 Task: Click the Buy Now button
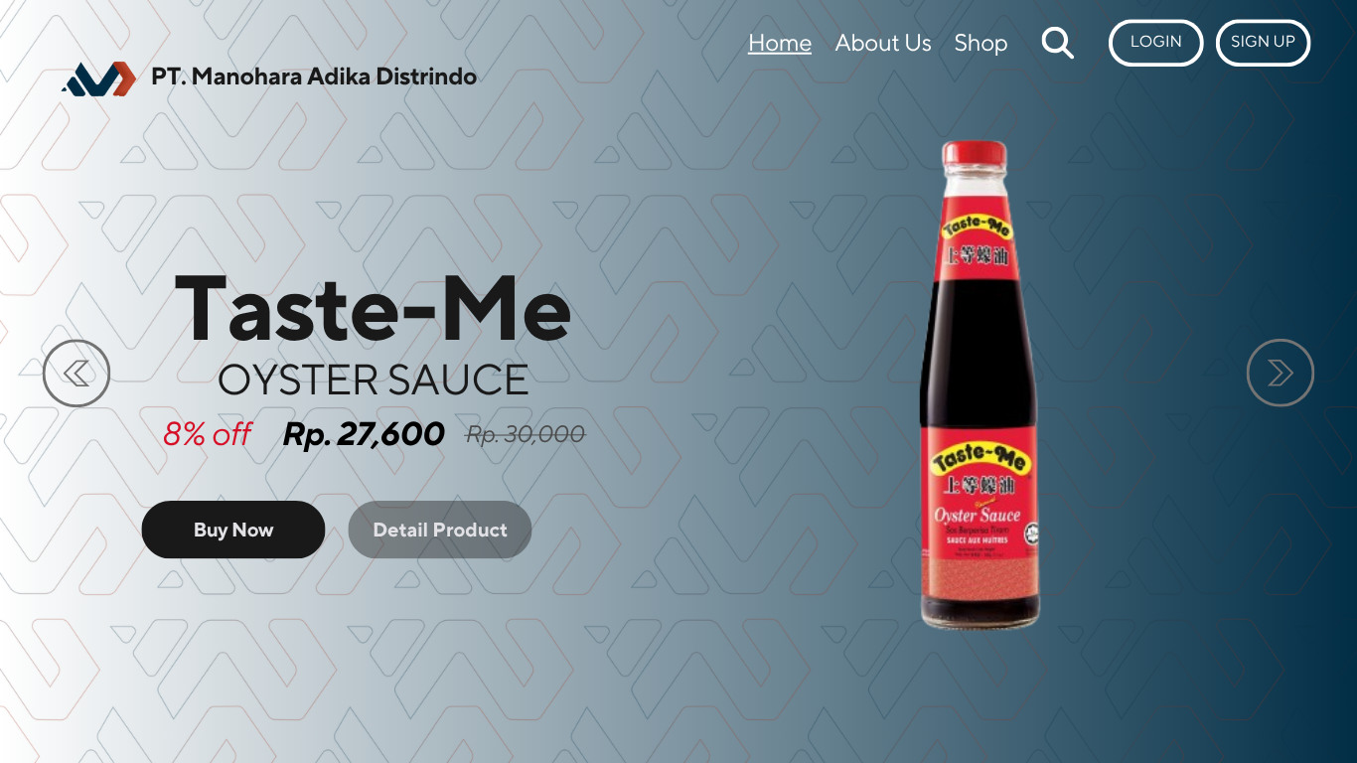(233, 530)
